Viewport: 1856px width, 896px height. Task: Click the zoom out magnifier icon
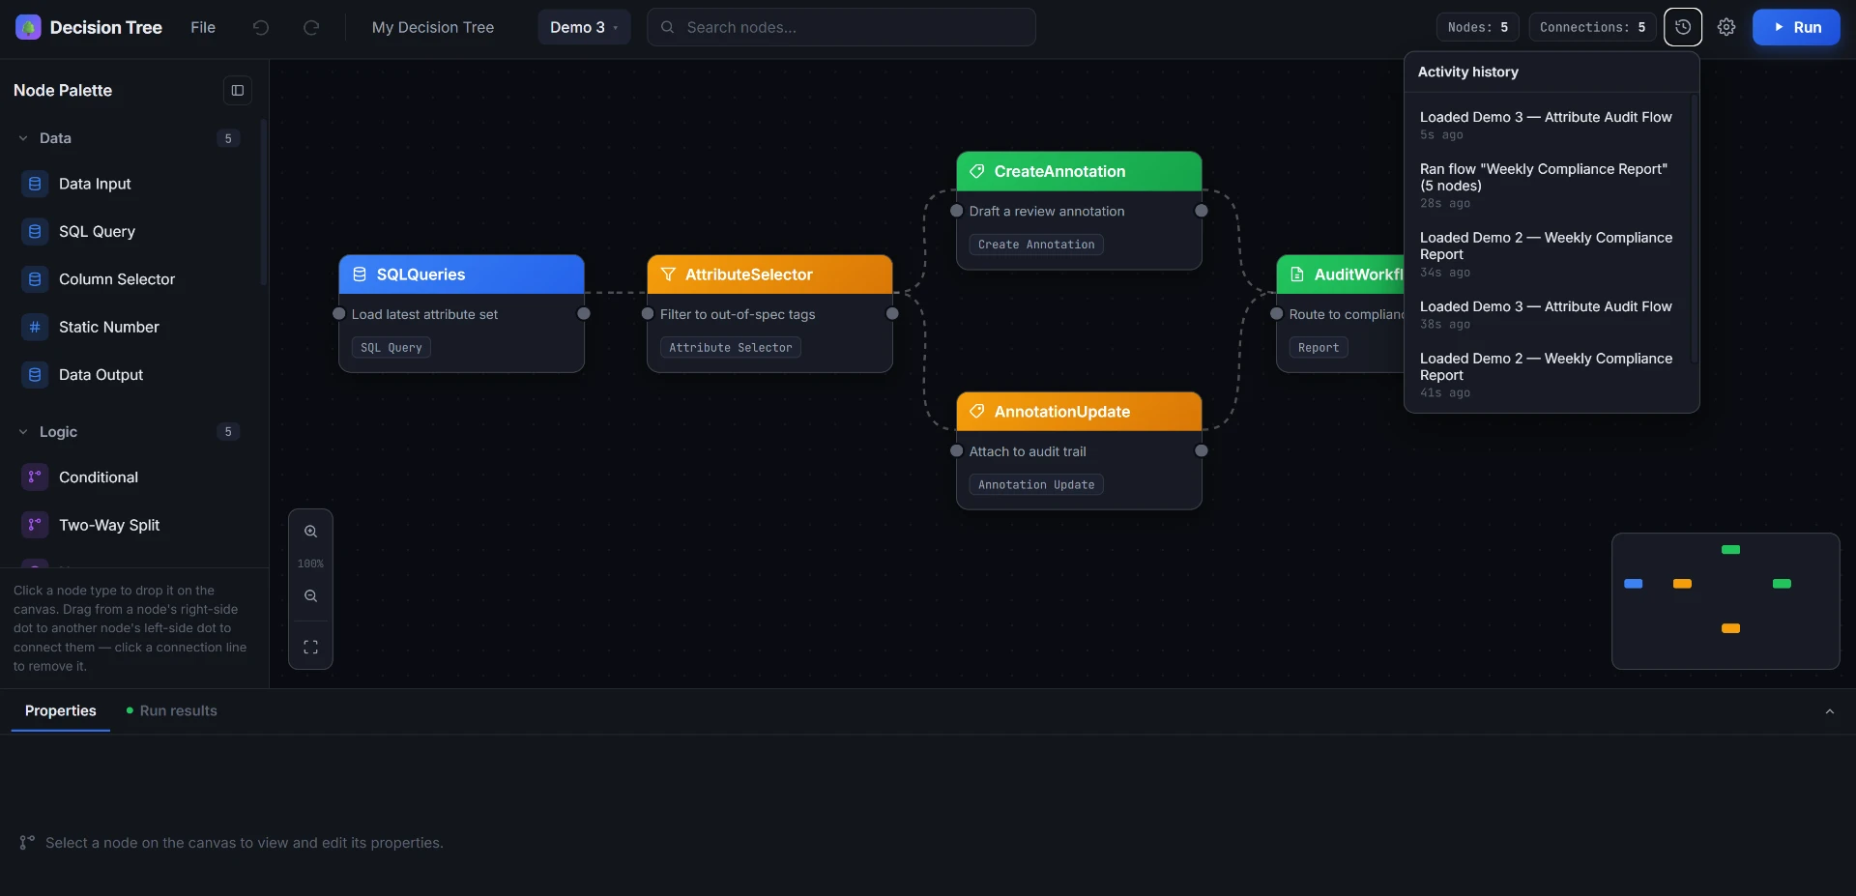click(x=310, y=596)
